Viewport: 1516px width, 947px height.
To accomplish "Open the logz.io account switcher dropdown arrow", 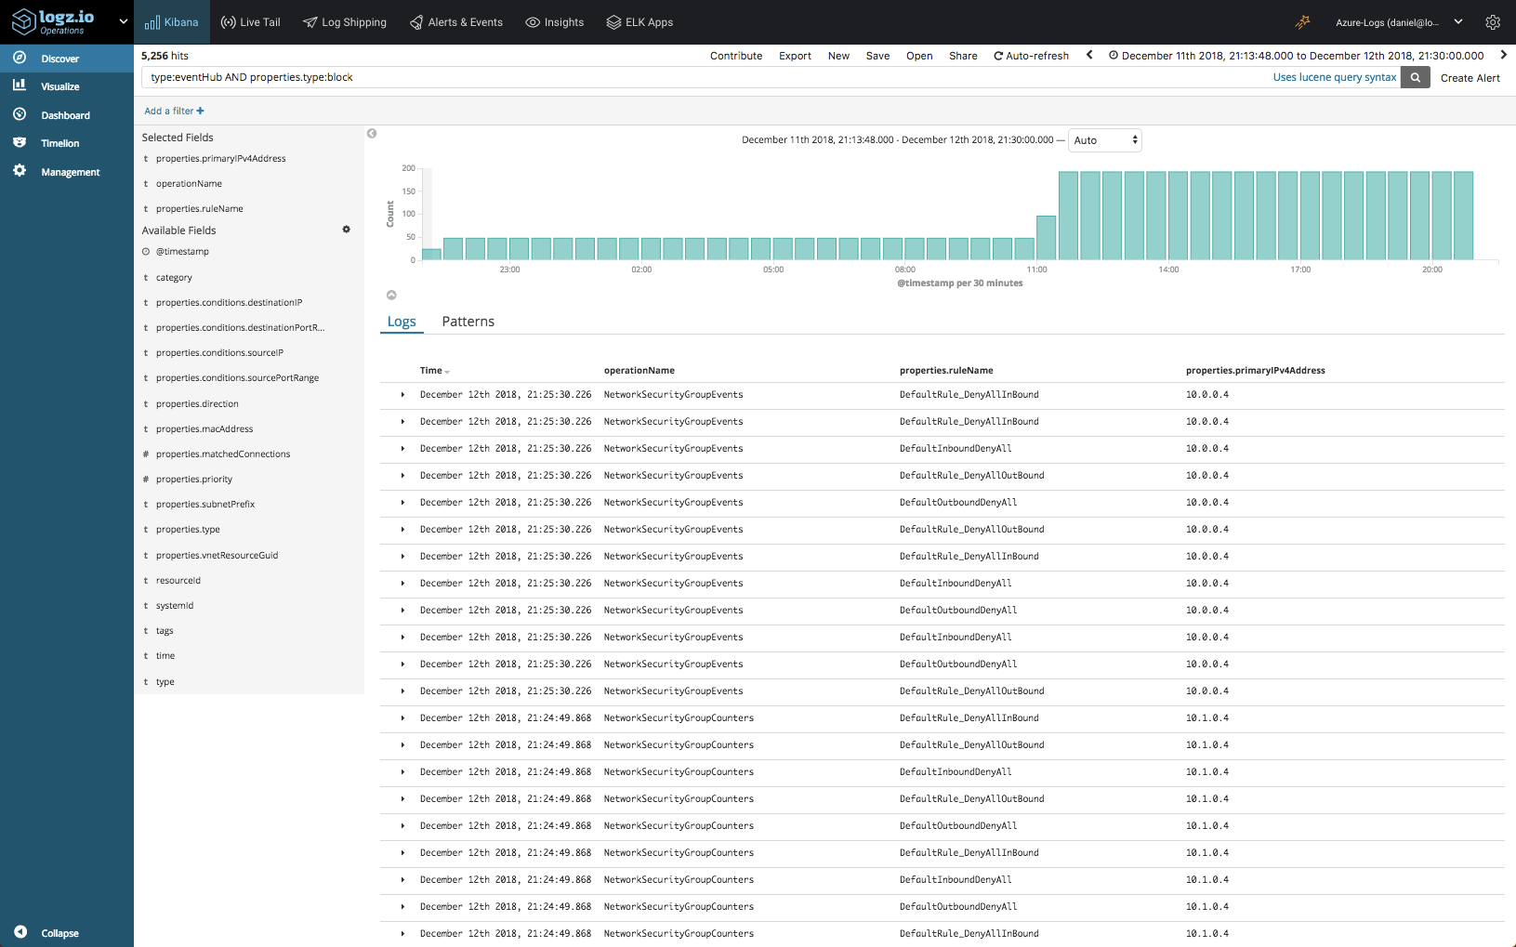I will click(124, 21).
